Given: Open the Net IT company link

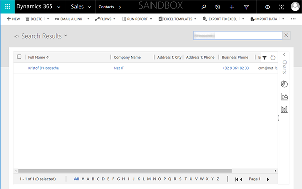Looking at the screenshot, I should 119,68.
